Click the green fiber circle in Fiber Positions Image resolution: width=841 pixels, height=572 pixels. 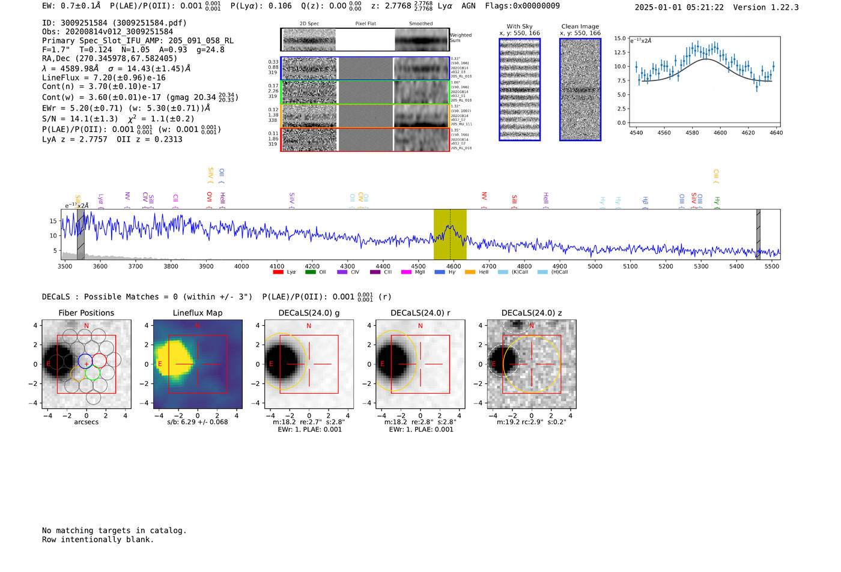[92, 373]
